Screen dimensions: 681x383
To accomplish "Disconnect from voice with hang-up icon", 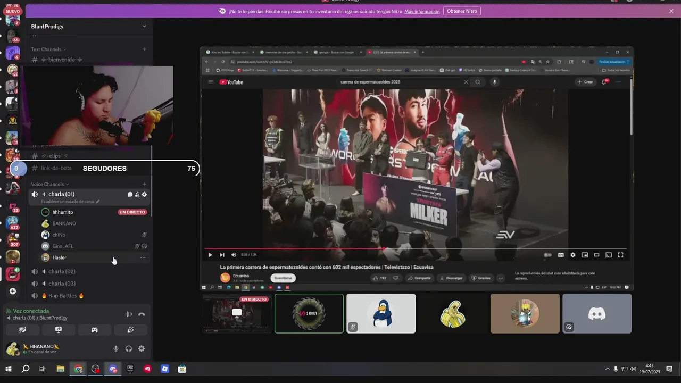I will pos(142,314).
